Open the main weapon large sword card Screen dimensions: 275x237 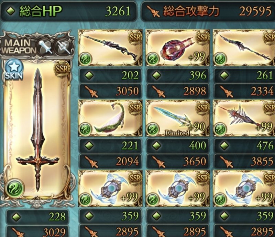pyautogui.click(x=37, y=130)
